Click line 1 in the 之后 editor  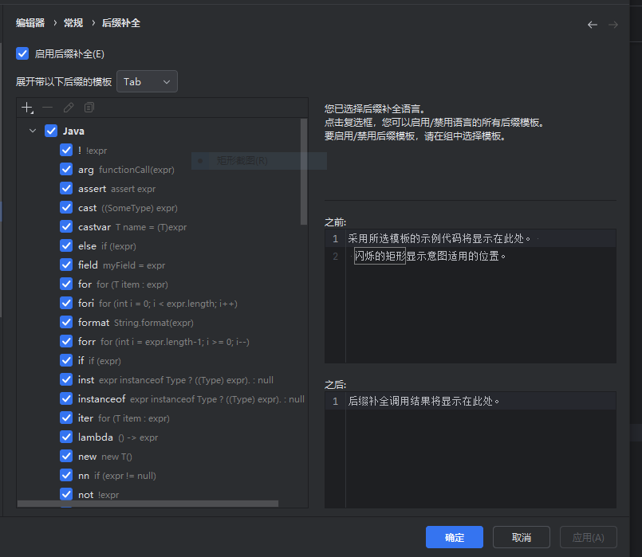coord(471,401)
